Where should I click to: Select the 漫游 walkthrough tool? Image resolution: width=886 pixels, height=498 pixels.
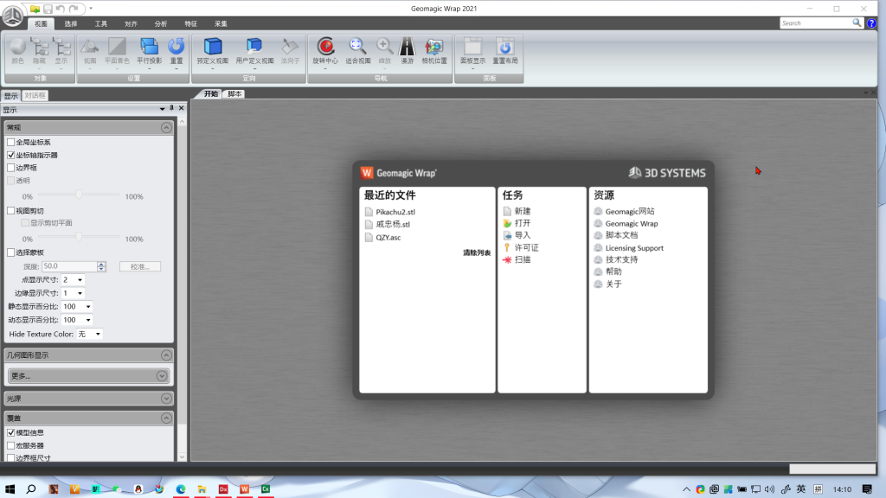(x=407, y=47)
